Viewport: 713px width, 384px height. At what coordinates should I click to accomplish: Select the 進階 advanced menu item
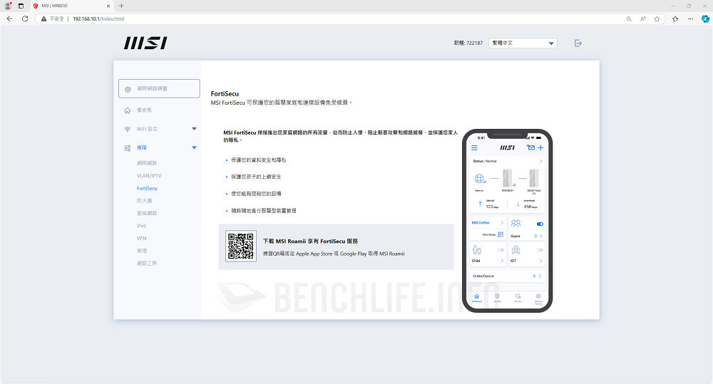coord(141,147)
